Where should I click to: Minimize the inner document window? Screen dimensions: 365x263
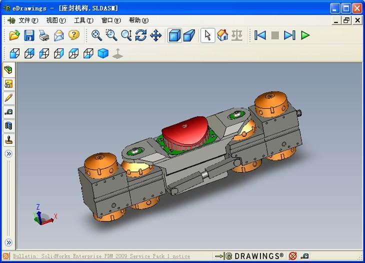(x=336, y=20)
